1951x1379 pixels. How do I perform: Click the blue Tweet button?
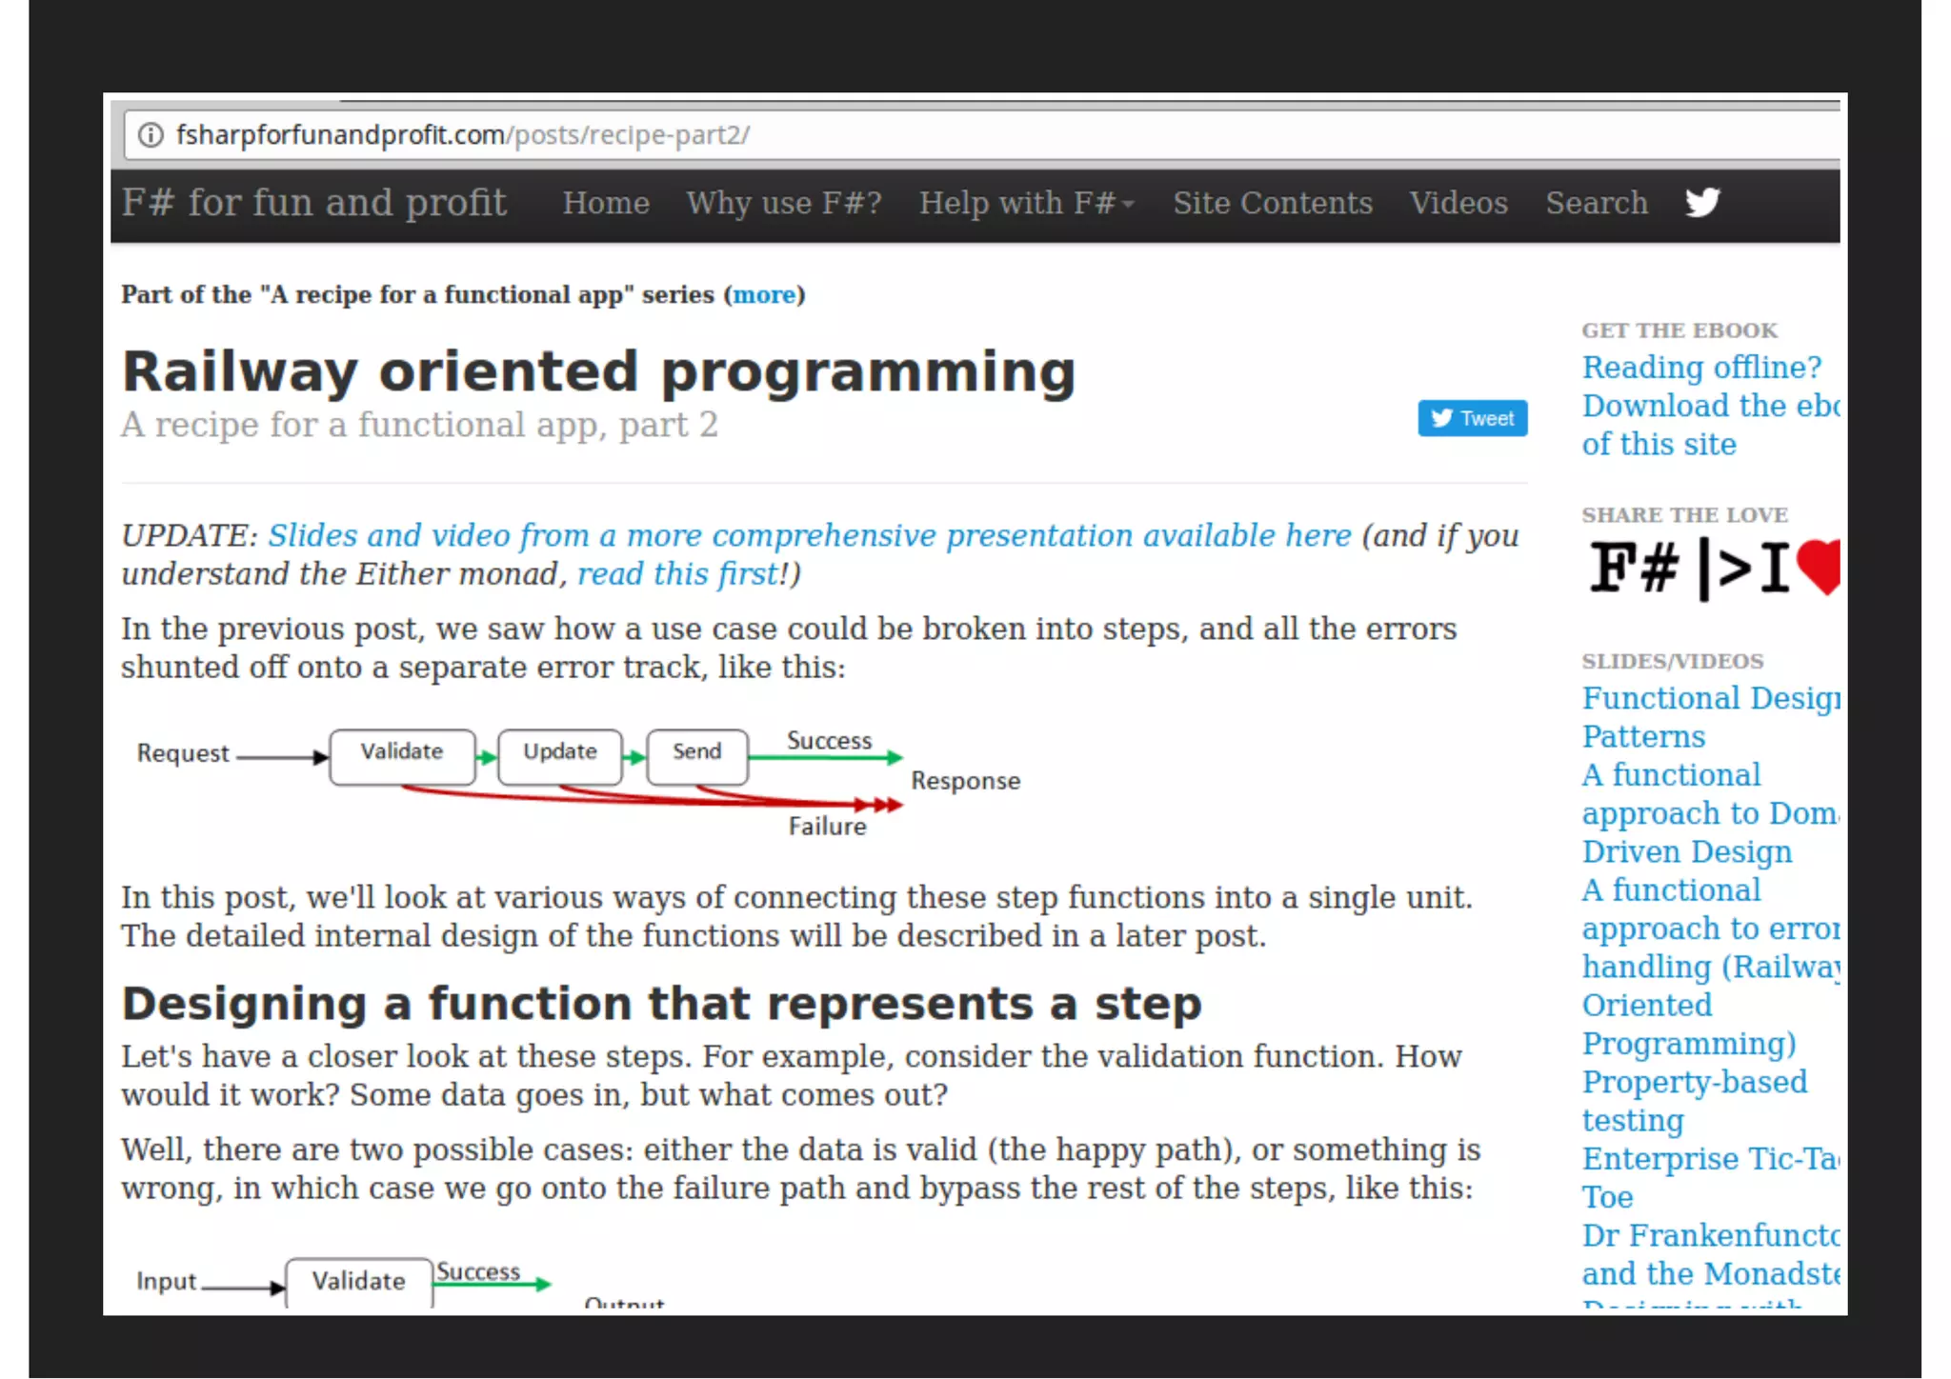pyautogui.click(x=1472, y=418)
